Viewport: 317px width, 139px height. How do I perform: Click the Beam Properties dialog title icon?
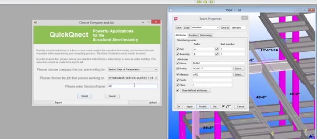point(176,19)
